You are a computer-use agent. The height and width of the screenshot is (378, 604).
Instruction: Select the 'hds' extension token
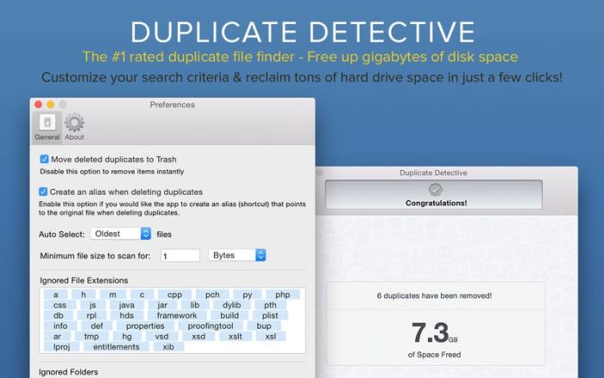pos(126,315)
